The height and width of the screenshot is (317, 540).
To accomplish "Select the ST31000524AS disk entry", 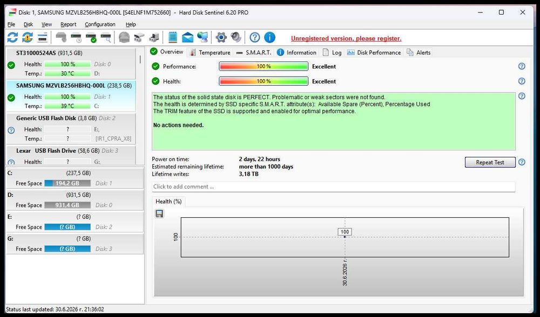I will (x=71, y=64).
